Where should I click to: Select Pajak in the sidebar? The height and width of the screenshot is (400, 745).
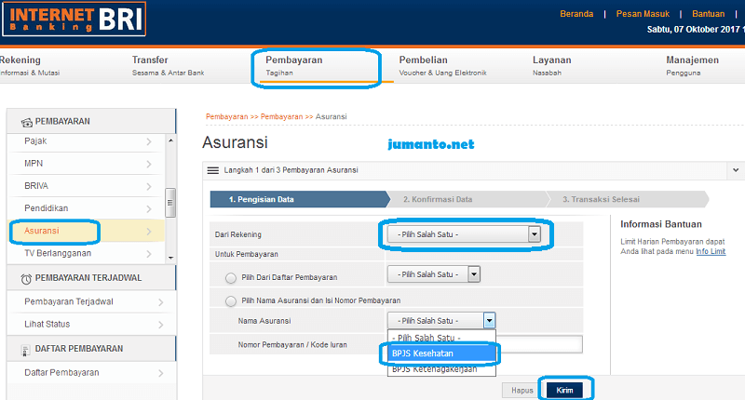87,141
